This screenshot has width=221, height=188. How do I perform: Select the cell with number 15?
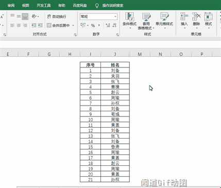90,147
